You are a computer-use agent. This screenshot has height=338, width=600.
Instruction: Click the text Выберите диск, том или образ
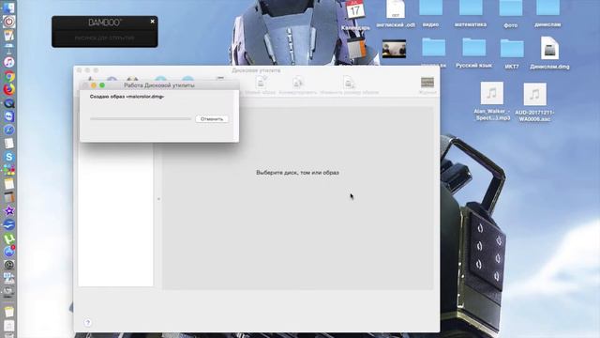pyautogui.click(x=297, y=173)
